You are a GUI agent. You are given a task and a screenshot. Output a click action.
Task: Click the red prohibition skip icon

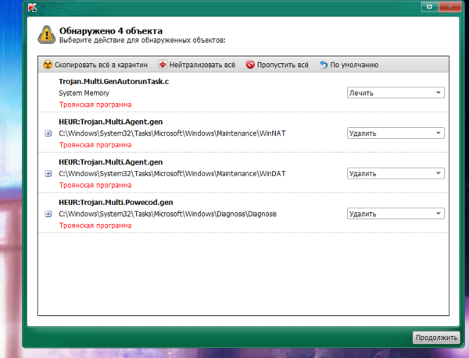pos(250,65)
